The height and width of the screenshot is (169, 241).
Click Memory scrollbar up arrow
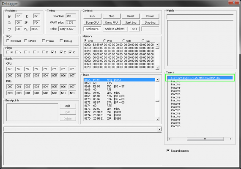[x=157, y=44]
